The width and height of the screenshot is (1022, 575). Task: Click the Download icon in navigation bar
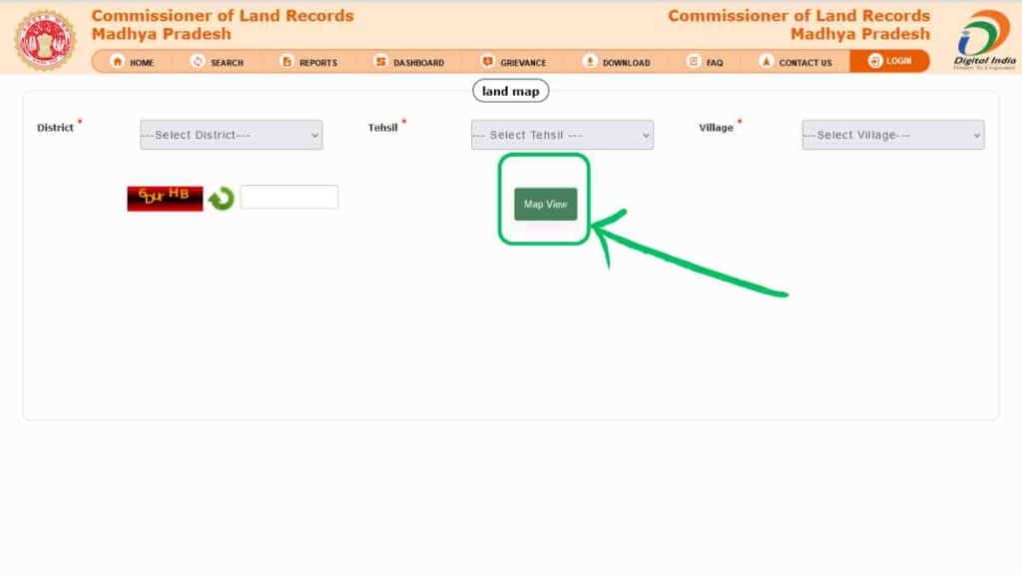pyautogui.click(x=590, y=62)
